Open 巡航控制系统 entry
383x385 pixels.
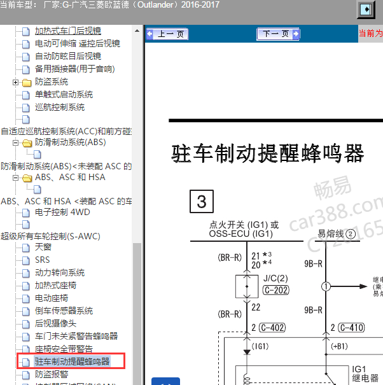coord(60,108)
